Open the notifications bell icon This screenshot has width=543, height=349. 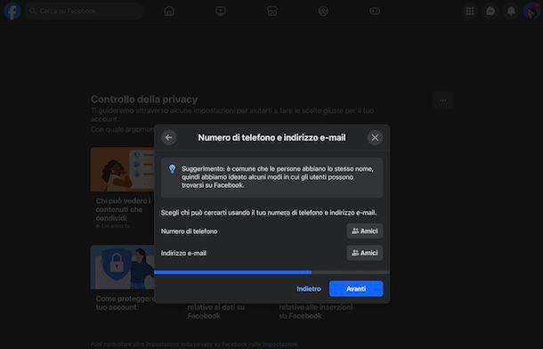511,11
